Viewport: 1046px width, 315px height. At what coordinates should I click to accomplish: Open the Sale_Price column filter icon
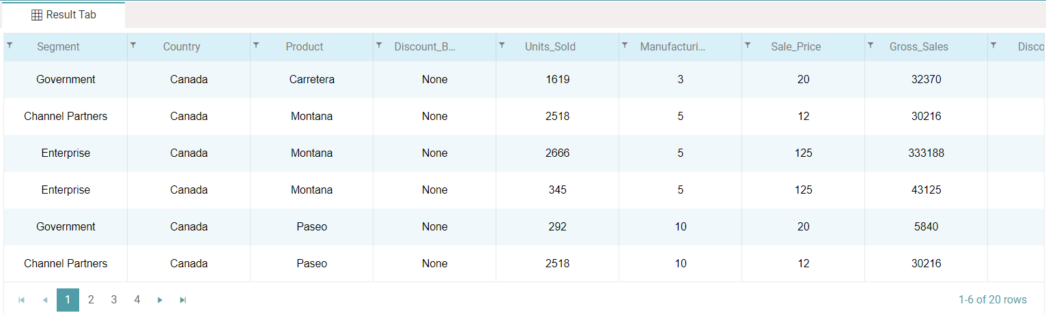click(x=748, y=45)
